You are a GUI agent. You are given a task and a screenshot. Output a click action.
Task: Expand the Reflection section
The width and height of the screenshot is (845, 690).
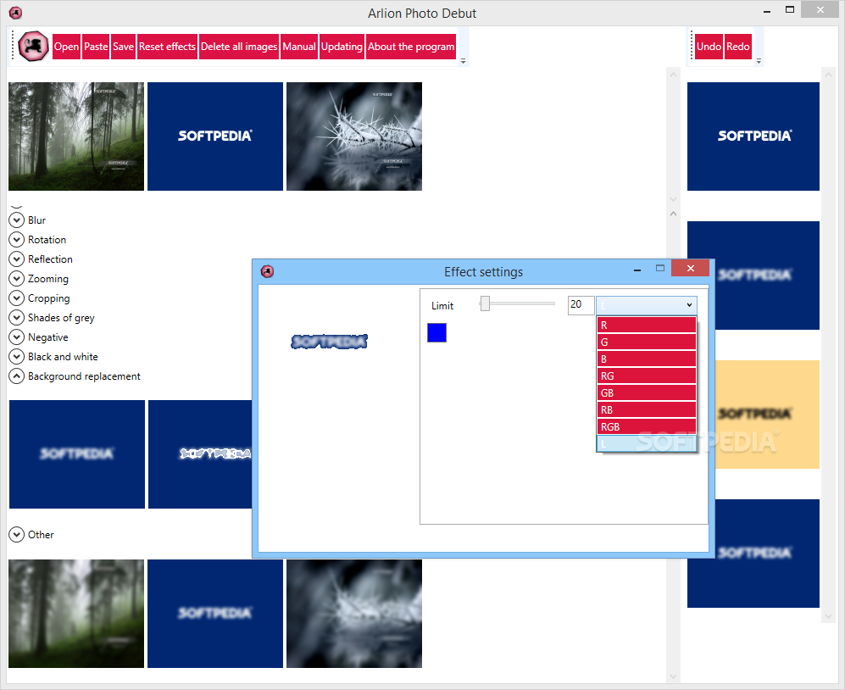click(17, 259)
